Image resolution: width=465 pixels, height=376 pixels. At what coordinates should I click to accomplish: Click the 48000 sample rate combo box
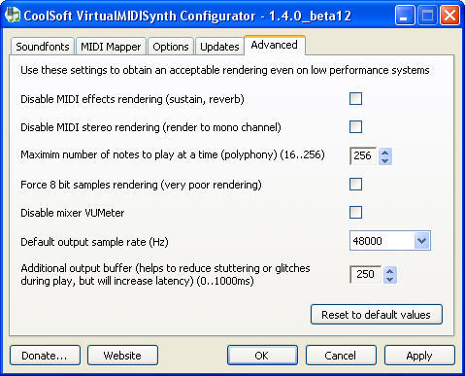(390, 241)
